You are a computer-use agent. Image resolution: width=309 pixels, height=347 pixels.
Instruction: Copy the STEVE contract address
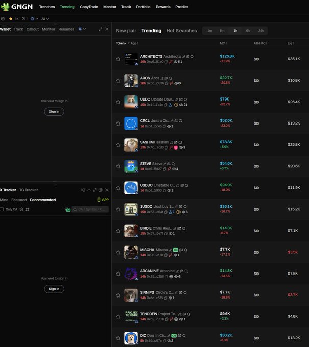point(164,169)
